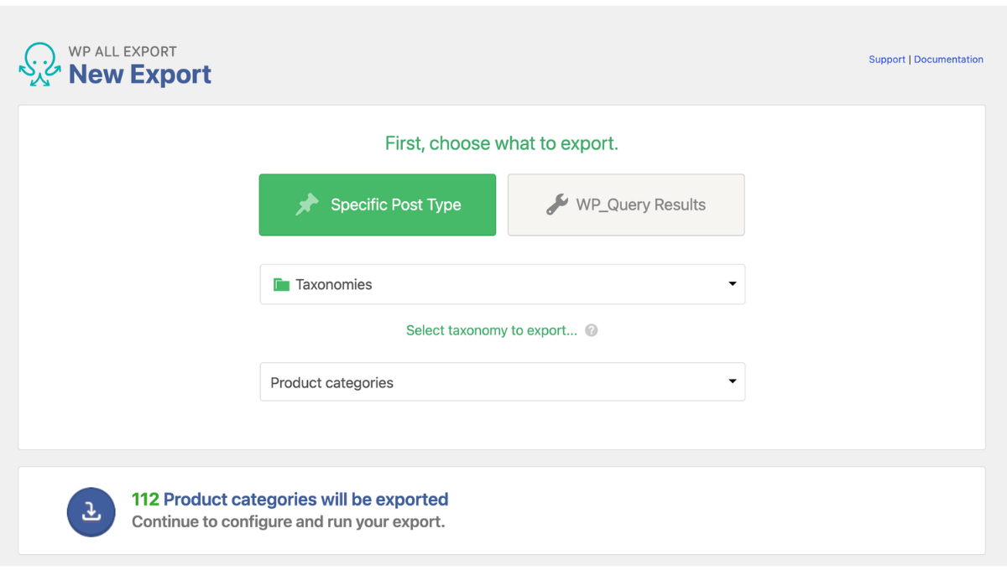Click the arrow on Product categories selector
This screenshot has width=1007, height=570.
click(x=732, y=382)
